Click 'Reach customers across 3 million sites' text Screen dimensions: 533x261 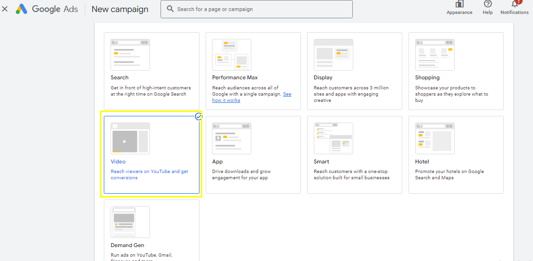[351, 94]
